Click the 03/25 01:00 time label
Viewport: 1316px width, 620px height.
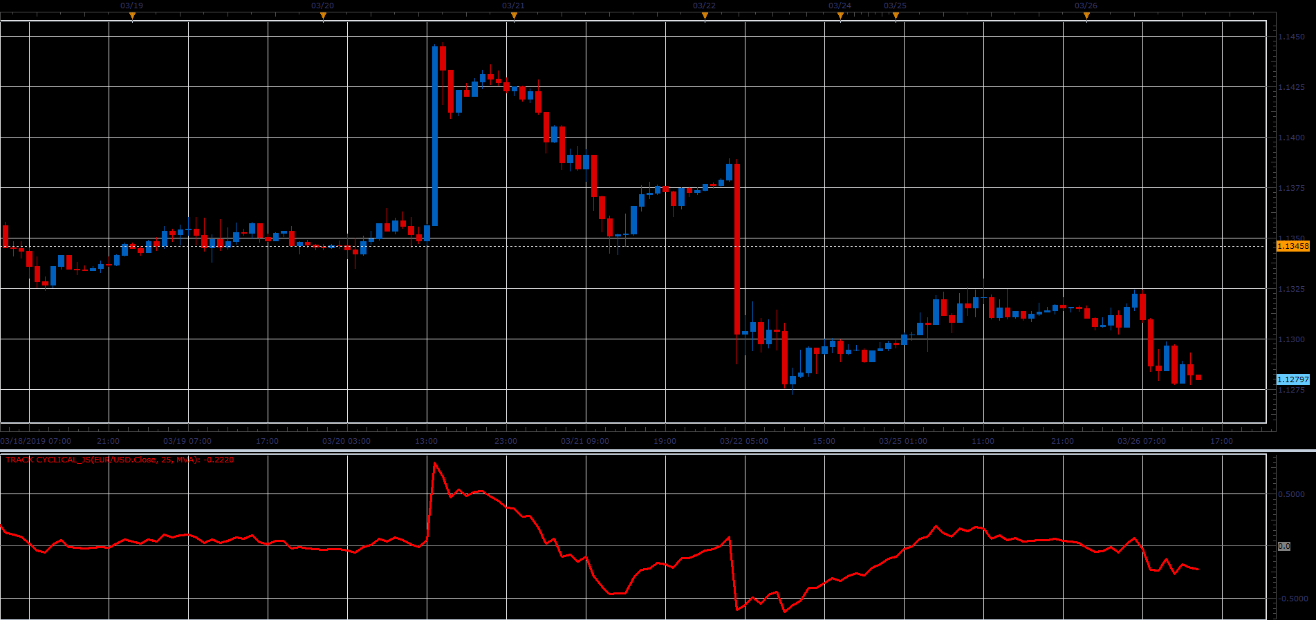click(903, 441)
